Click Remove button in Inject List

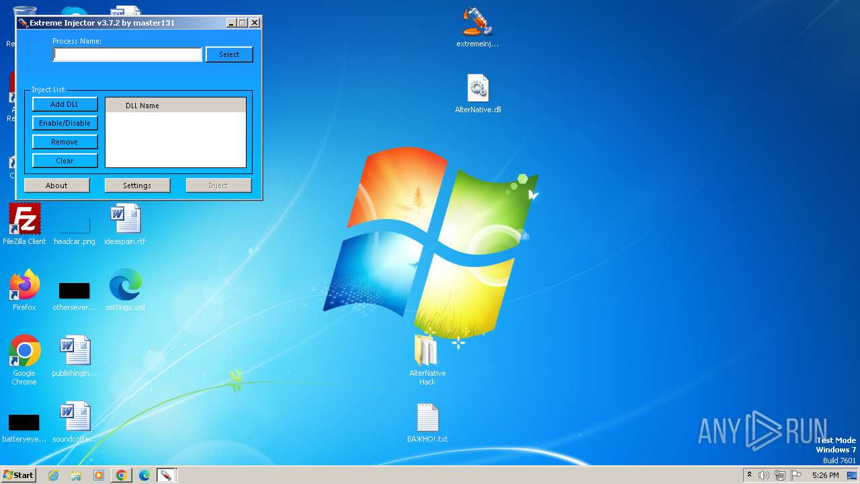tap(64, 142)
